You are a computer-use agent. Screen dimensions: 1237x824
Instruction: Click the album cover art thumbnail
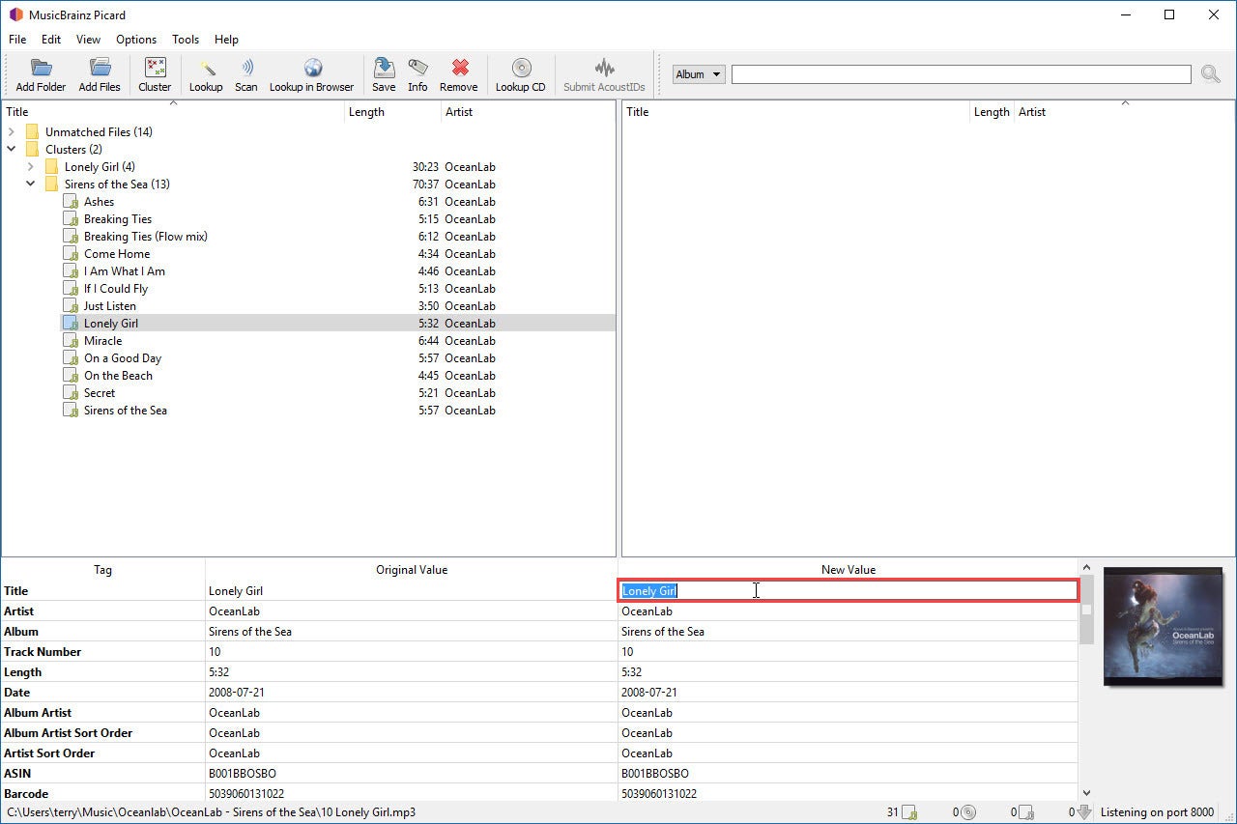pyautogui.click(x=1163, y=626)
